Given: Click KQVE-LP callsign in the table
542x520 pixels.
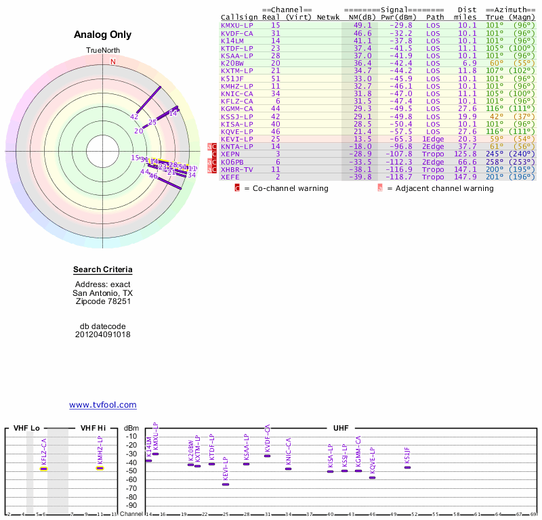Looking at the screenshot, I should [x=236, y=131].
